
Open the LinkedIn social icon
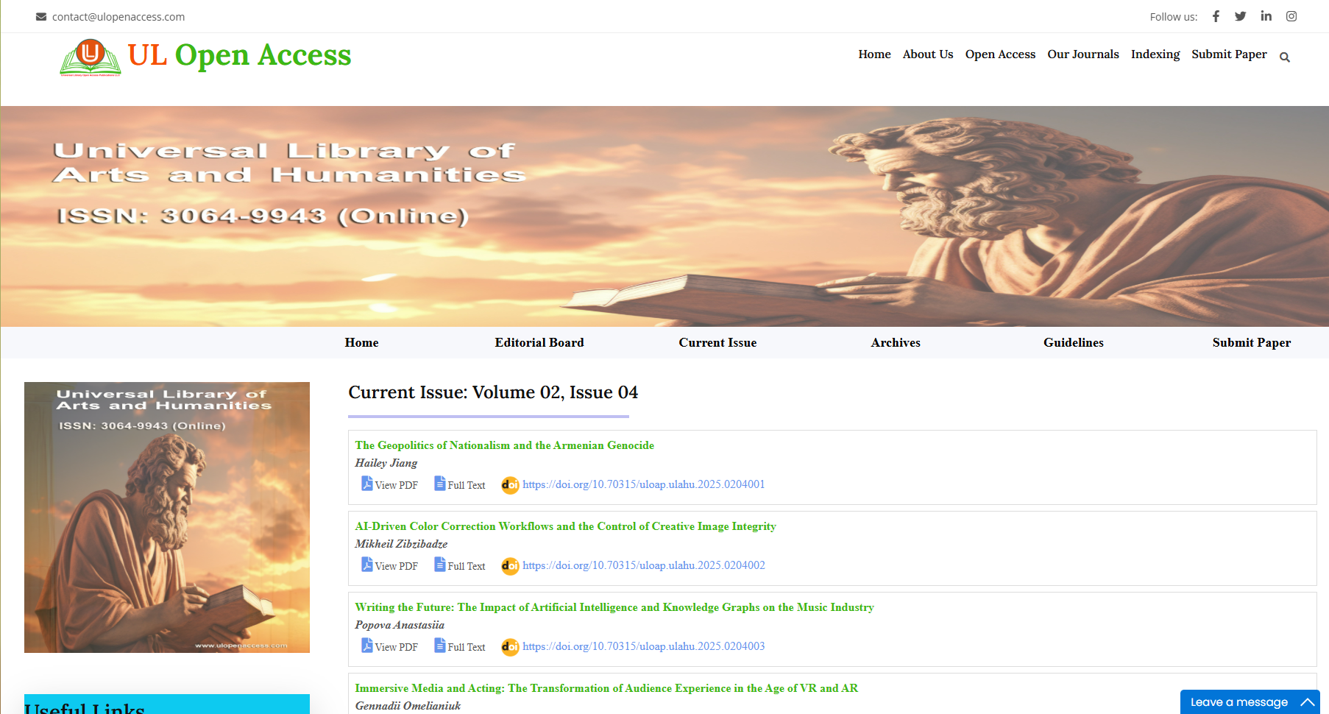click(1266, 16)
